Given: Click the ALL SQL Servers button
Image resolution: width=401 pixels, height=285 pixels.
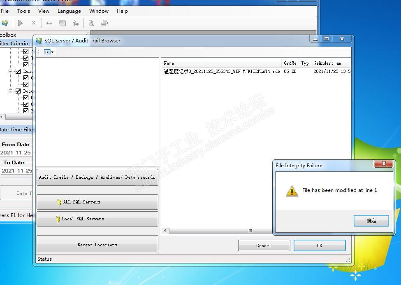Looking at the screenshot, I should (97, 202).
